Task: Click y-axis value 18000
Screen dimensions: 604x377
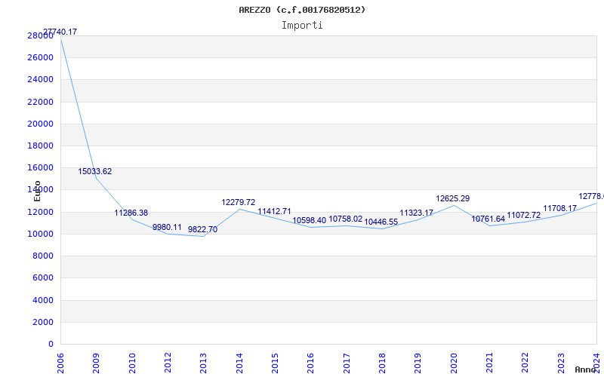Action: (x=40, y=146)
